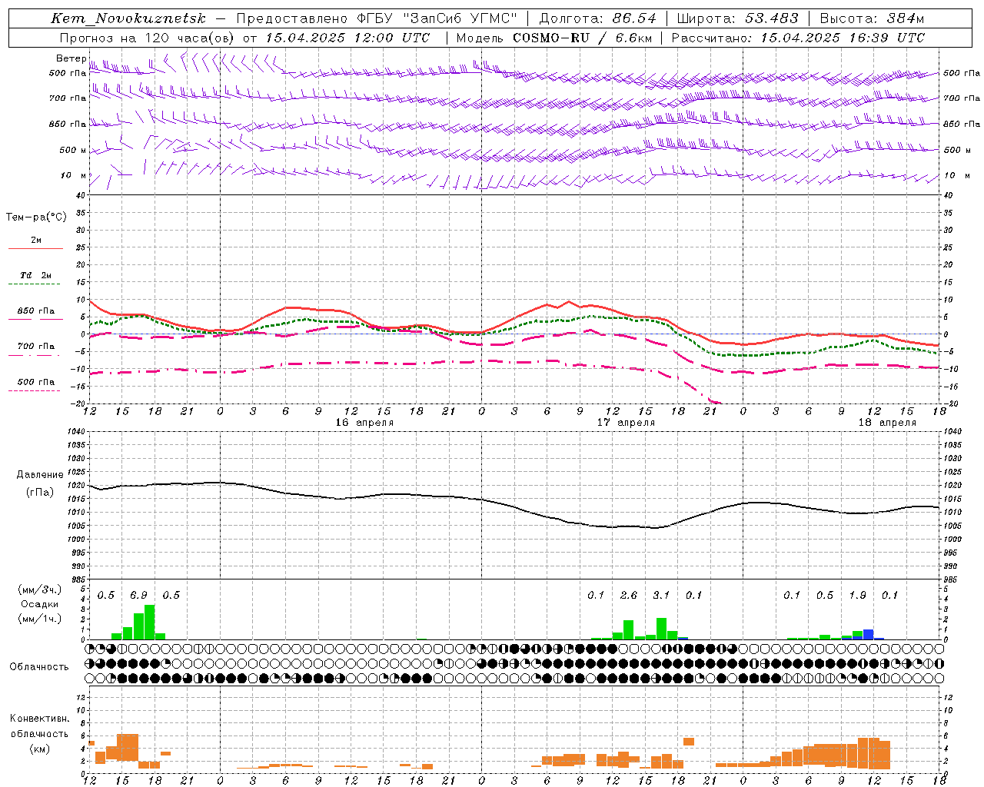
Task: Click the Рассчитано: 15.04.2025 16:39 UTC text
Action: tap(799, 38)
